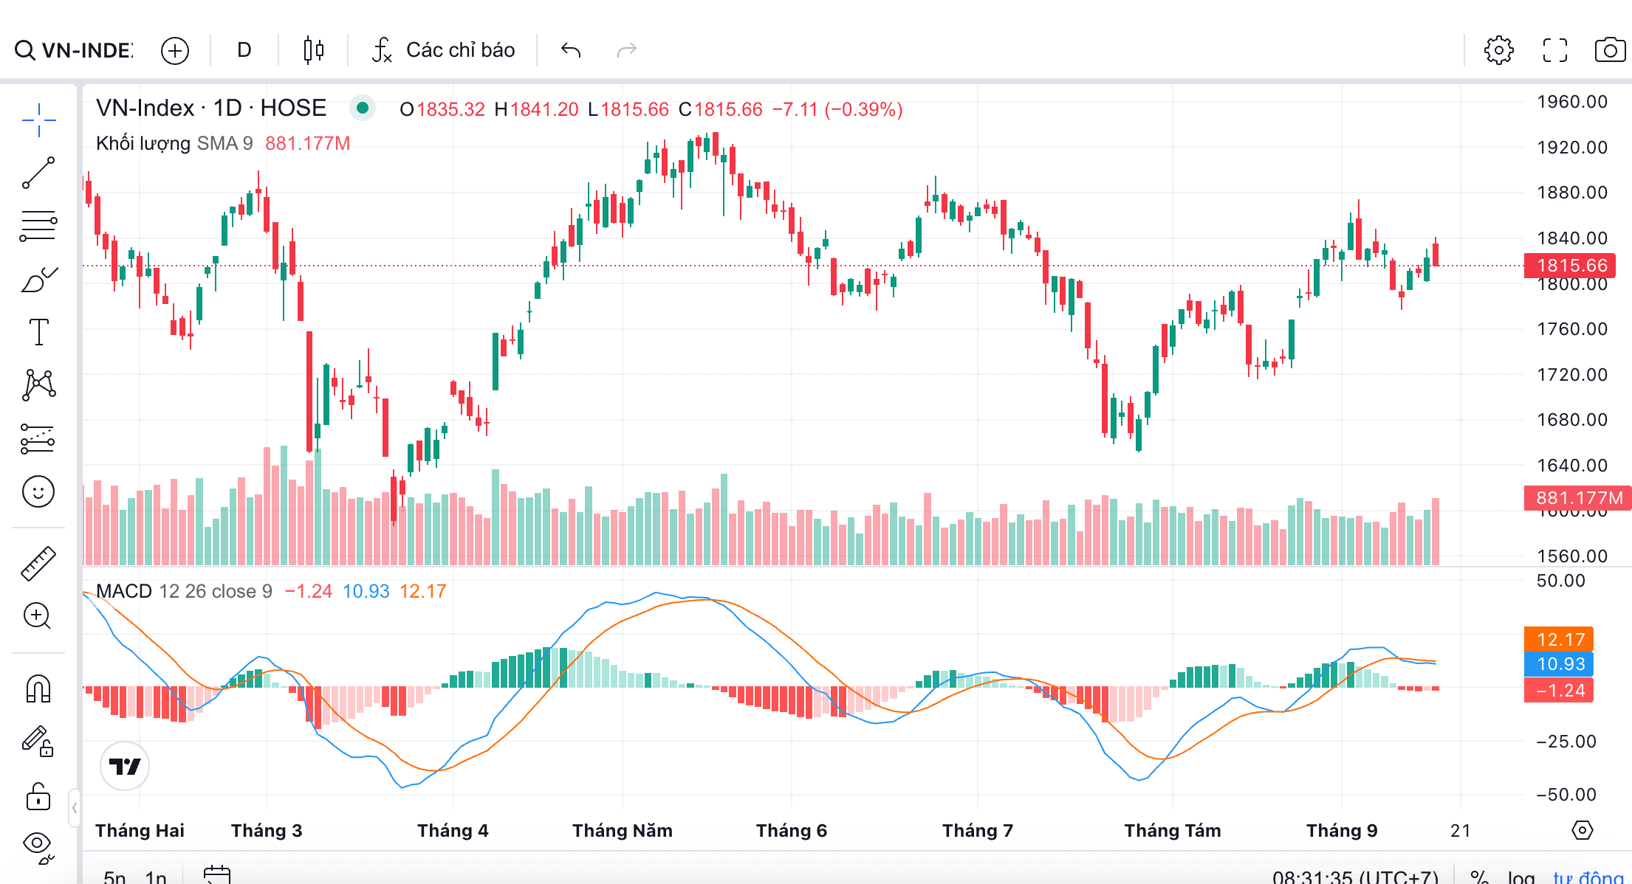Select the 5n date range
The height and width of the screenshot is (884, 1632).
point(114,876)
